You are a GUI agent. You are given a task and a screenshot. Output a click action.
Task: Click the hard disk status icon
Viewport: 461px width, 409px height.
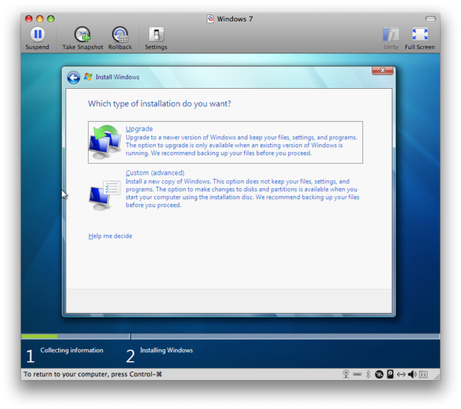click(x=390, y=374)
